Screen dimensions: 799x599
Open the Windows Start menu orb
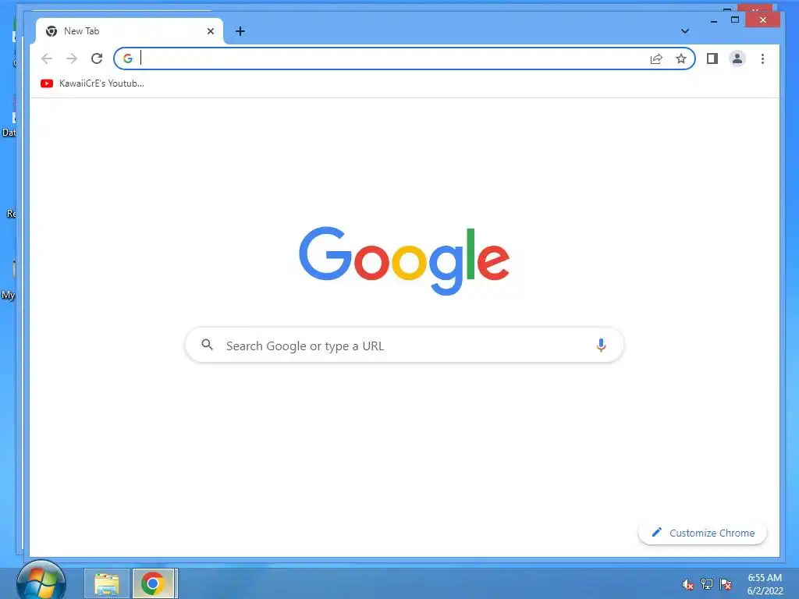tap(41, 582)
